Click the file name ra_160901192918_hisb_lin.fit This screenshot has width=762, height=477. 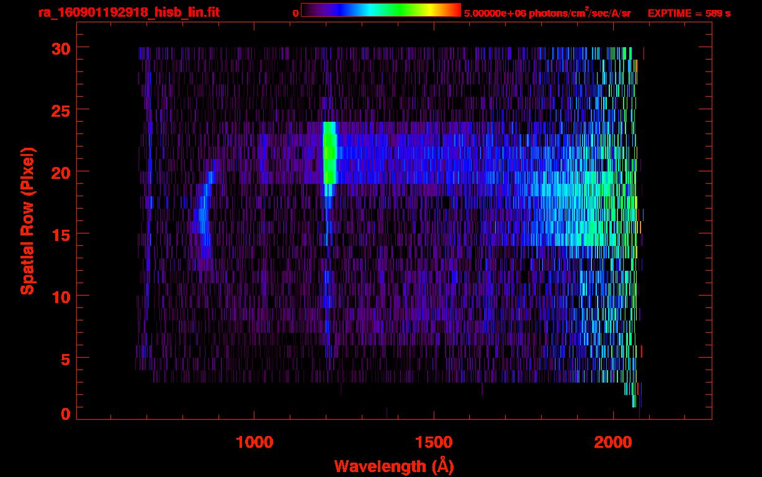pos(128,12)
